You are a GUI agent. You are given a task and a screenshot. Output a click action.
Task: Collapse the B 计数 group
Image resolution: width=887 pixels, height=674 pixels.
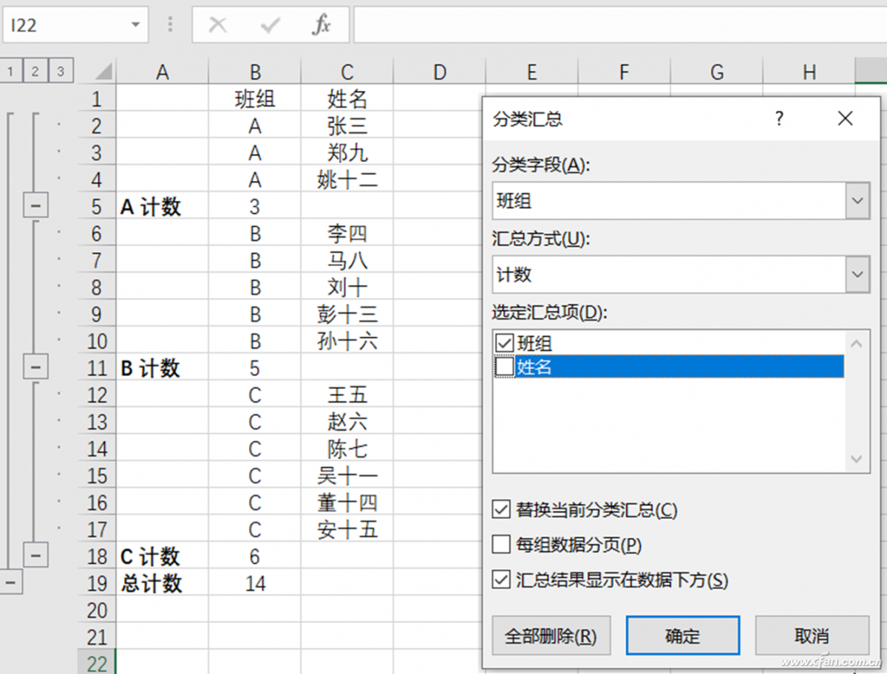[35, 367]
